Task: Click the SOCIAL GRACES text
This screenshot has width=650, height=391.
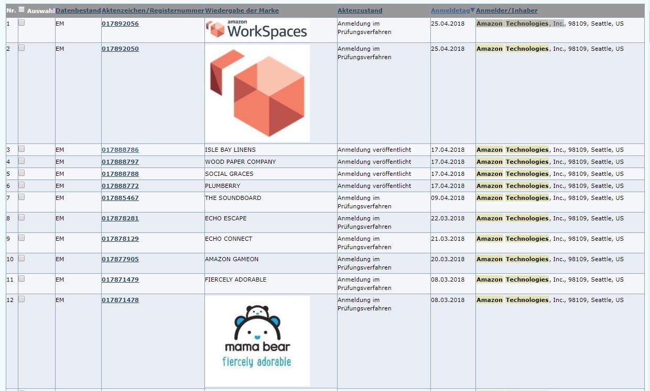Action: coord(229,174)
